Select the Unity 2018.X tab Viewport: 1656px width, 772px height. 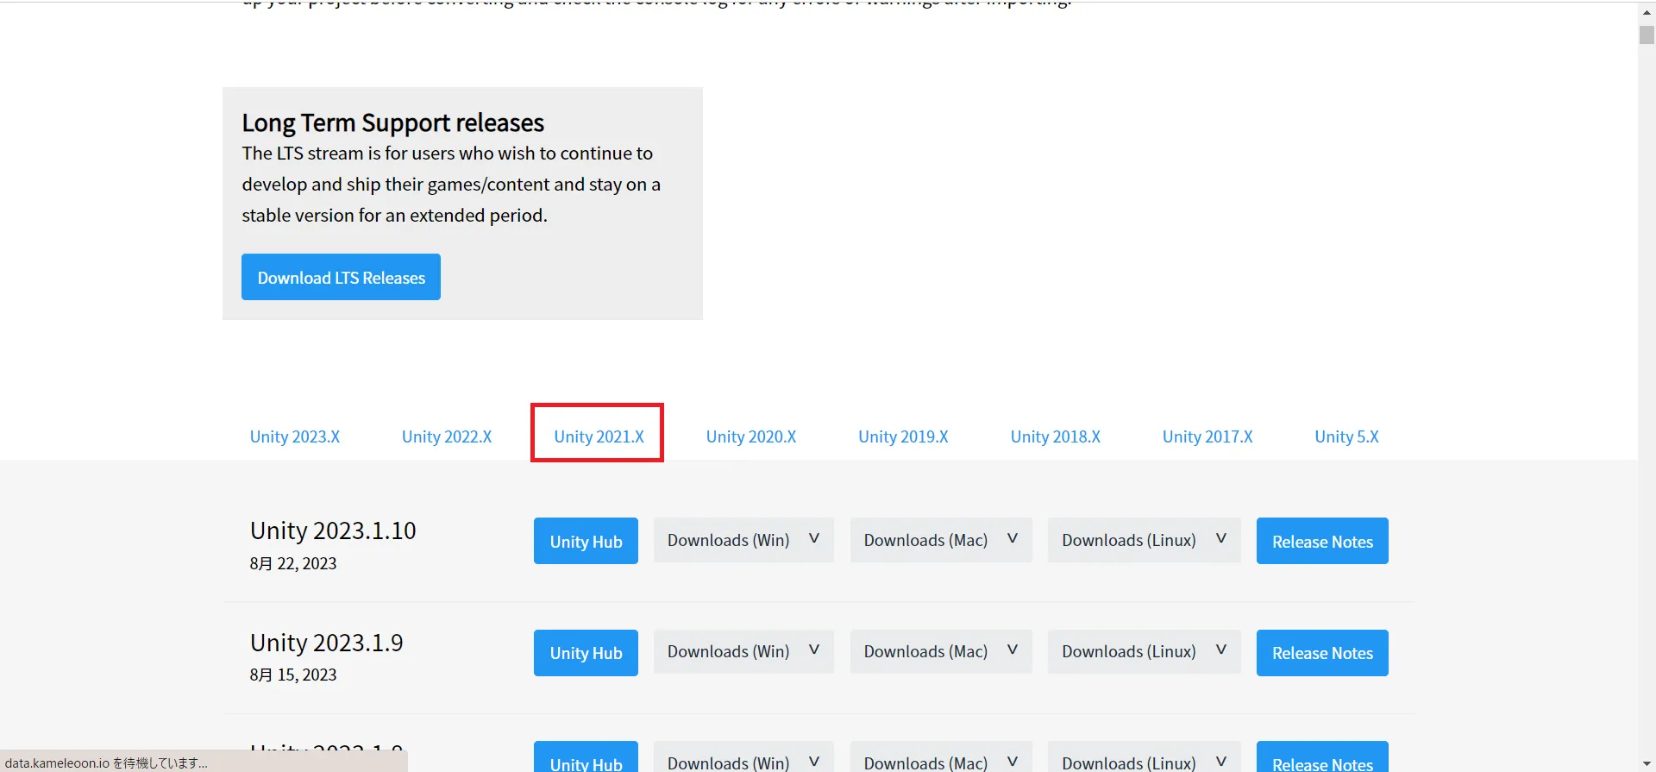click(x=1056, y=436)
